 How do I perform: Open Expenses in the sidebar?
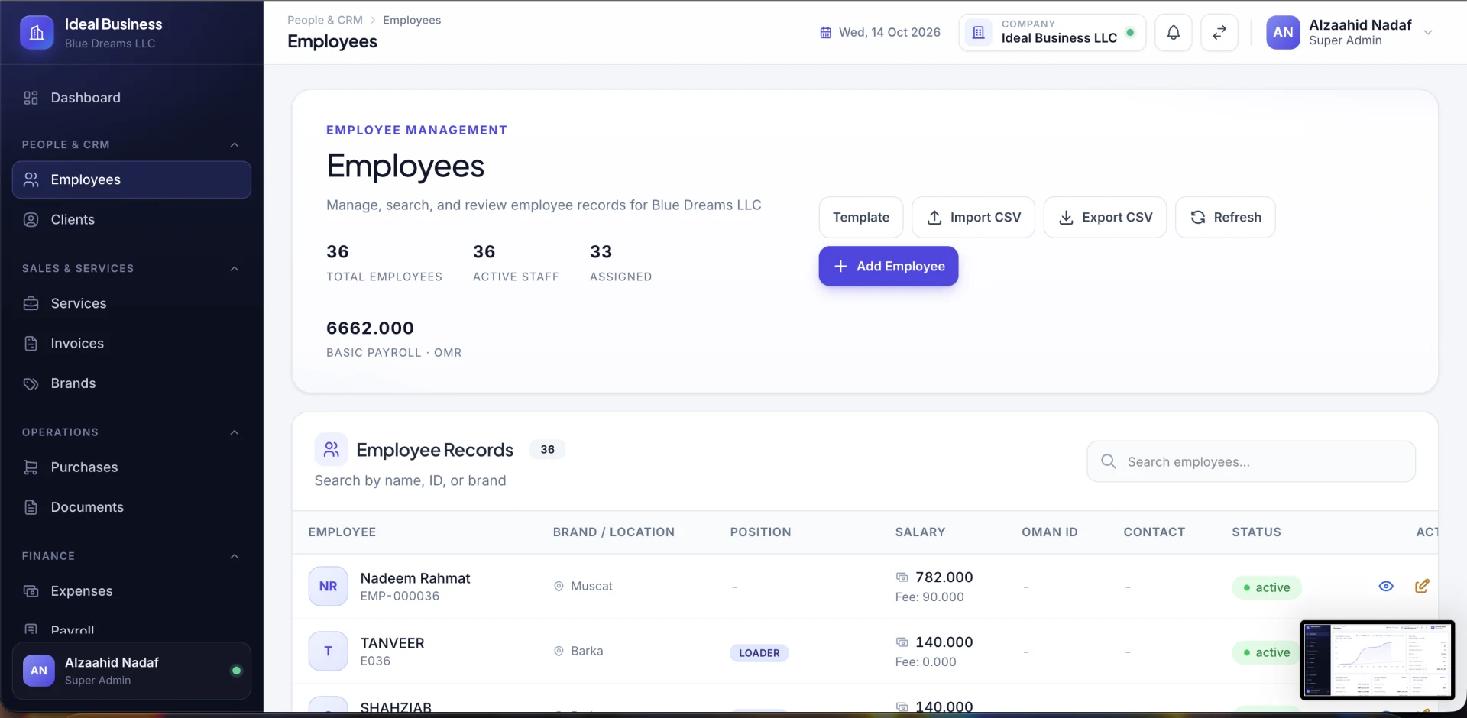coord(131,590)
